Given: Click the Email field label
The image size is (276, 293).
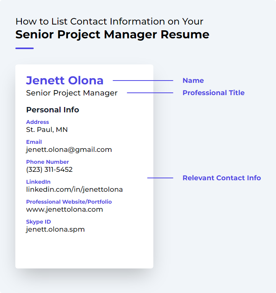Looking at the screenshot, I should click(x=34, y=142).
